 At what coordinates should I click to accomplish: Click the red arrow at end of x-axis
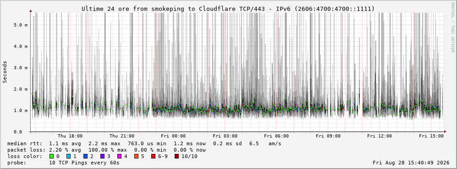pyautogui.click(x=445, y=132)
